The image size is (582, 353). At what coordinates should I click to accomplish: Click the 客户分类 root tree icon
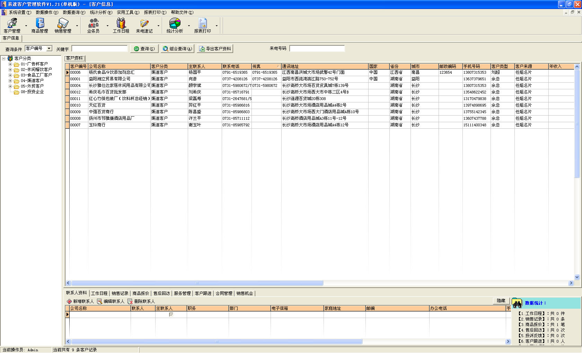click(10, 58)
